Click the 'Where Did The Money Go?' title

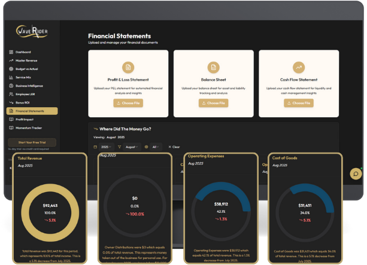point(125,129)
